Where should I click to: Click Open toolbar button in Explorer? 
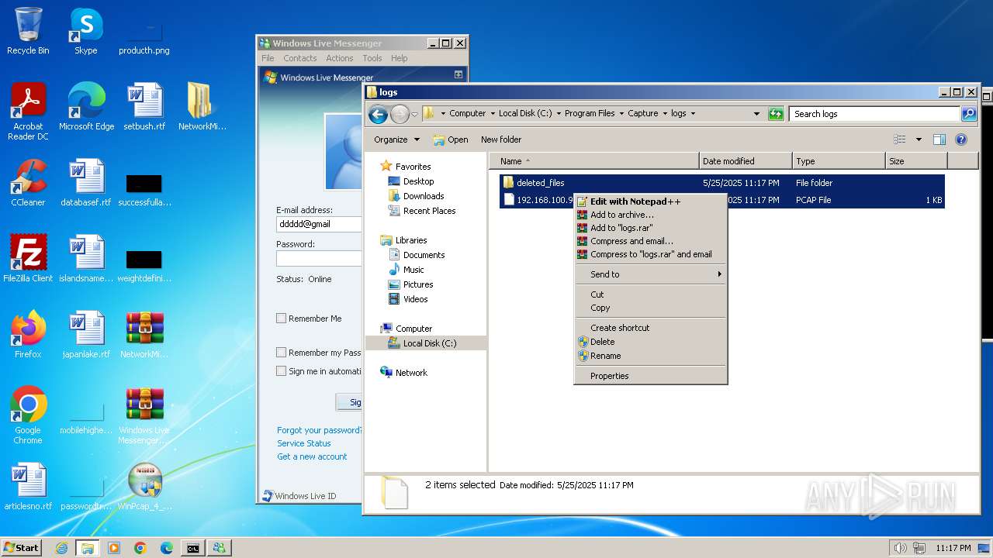(451, 139)
